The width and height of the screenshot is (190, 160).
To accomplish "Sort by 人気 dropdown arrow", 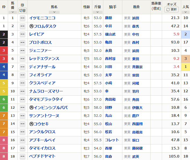I will (185, 12).
